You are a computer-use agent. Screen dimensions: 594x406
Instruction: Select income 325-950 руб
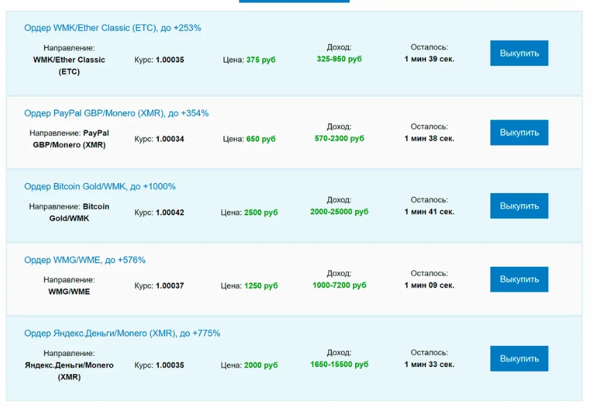[339, 59]
